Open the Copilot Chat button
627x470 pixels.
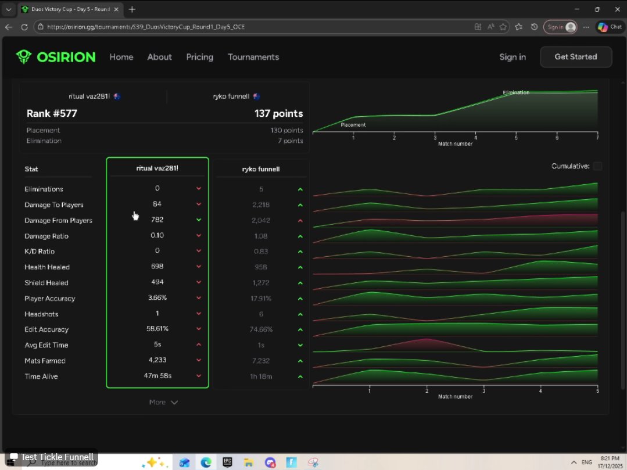pyautogui.click(x=610, y=27)
